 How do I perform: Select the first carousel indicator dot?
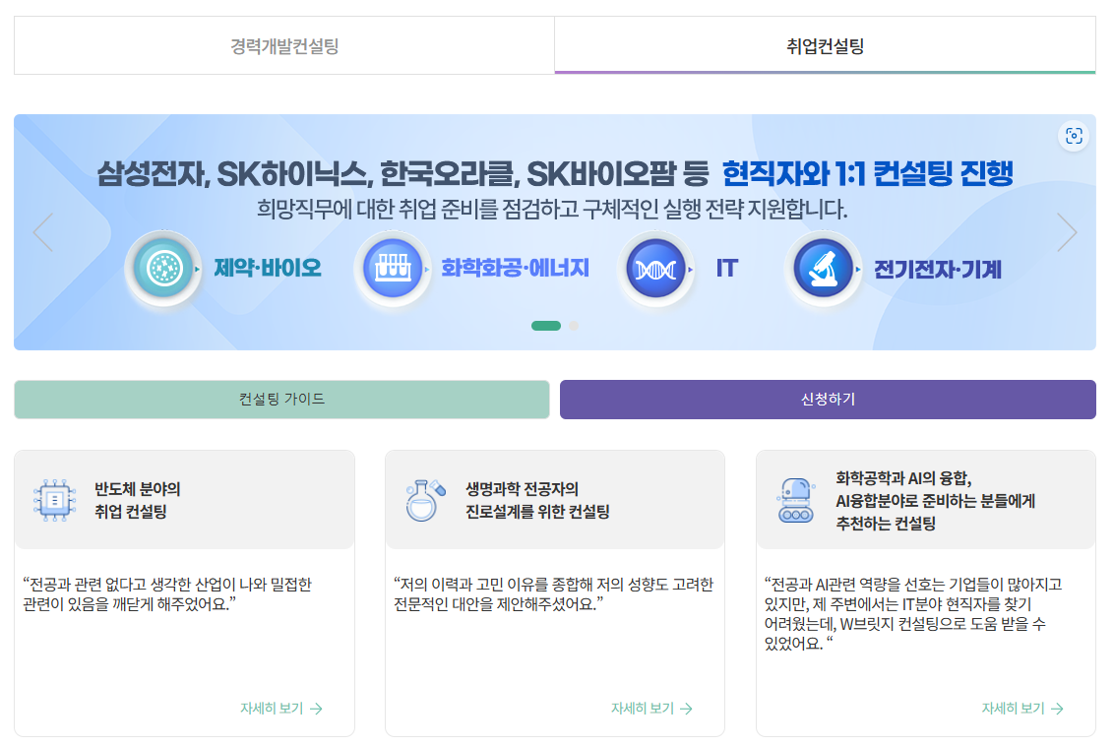(545, 326)
